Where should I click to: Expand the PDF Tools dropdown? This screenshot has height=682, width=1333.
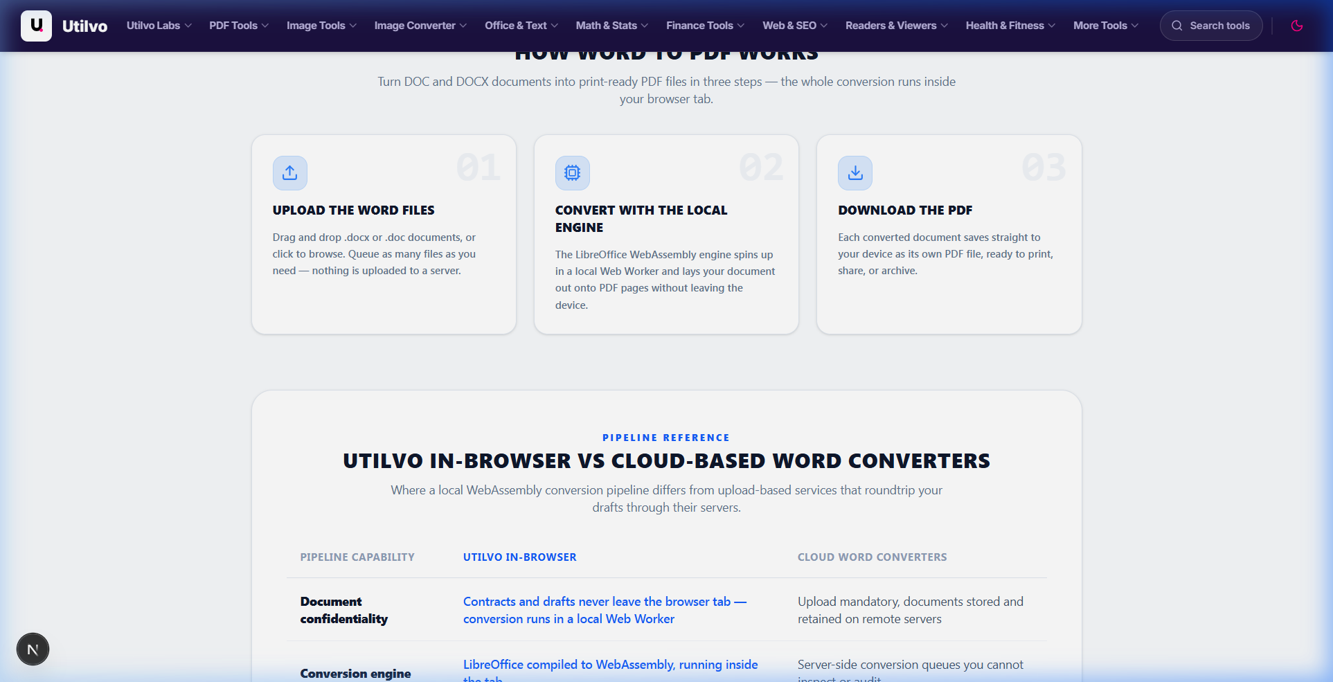[x=239, y=26]
